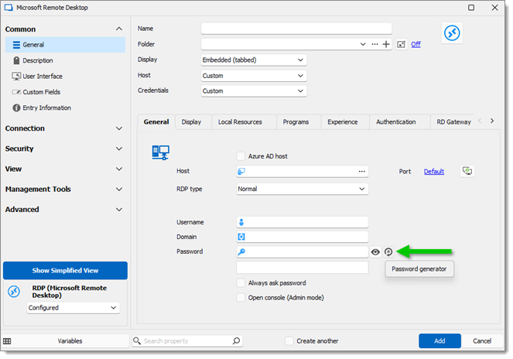Click the Password generator tooltip
The image size is (513, 359).
click(x=419, y=269)
